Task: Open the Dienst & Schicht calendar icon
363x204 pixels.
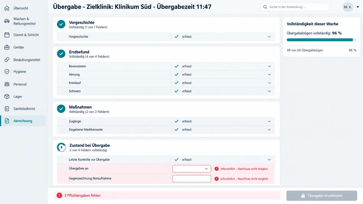Action: pos(7,35)
